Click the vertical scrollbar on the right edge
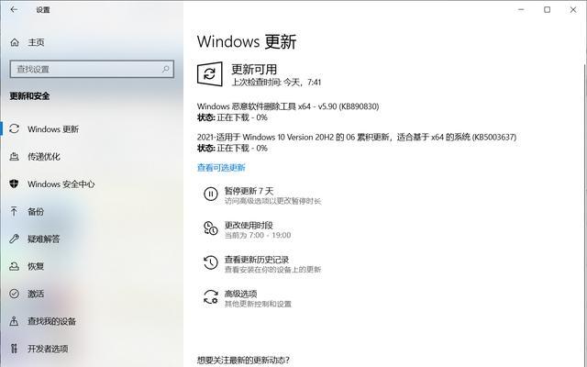 pos(585,196)
